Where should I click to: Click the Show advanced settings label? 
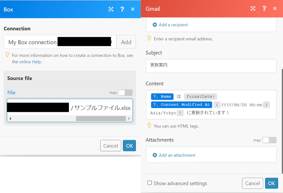coord(180,183)
